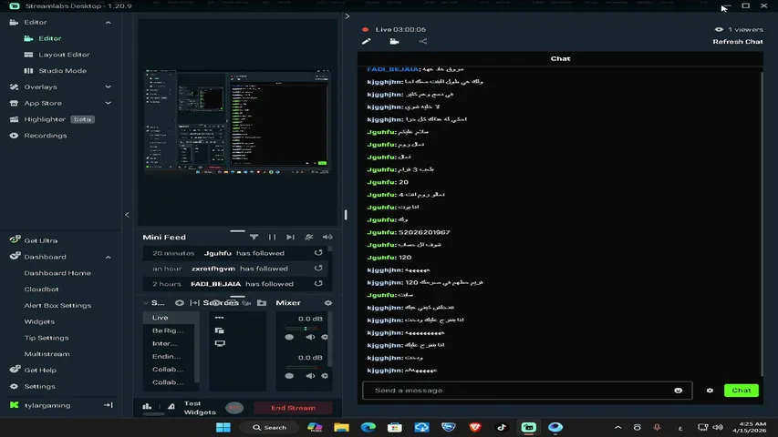Viewport: 778px width, 437px height.
Task: Open Multistream in Dashboard menu
Action: pyautogui.click(x=47, y=354)
